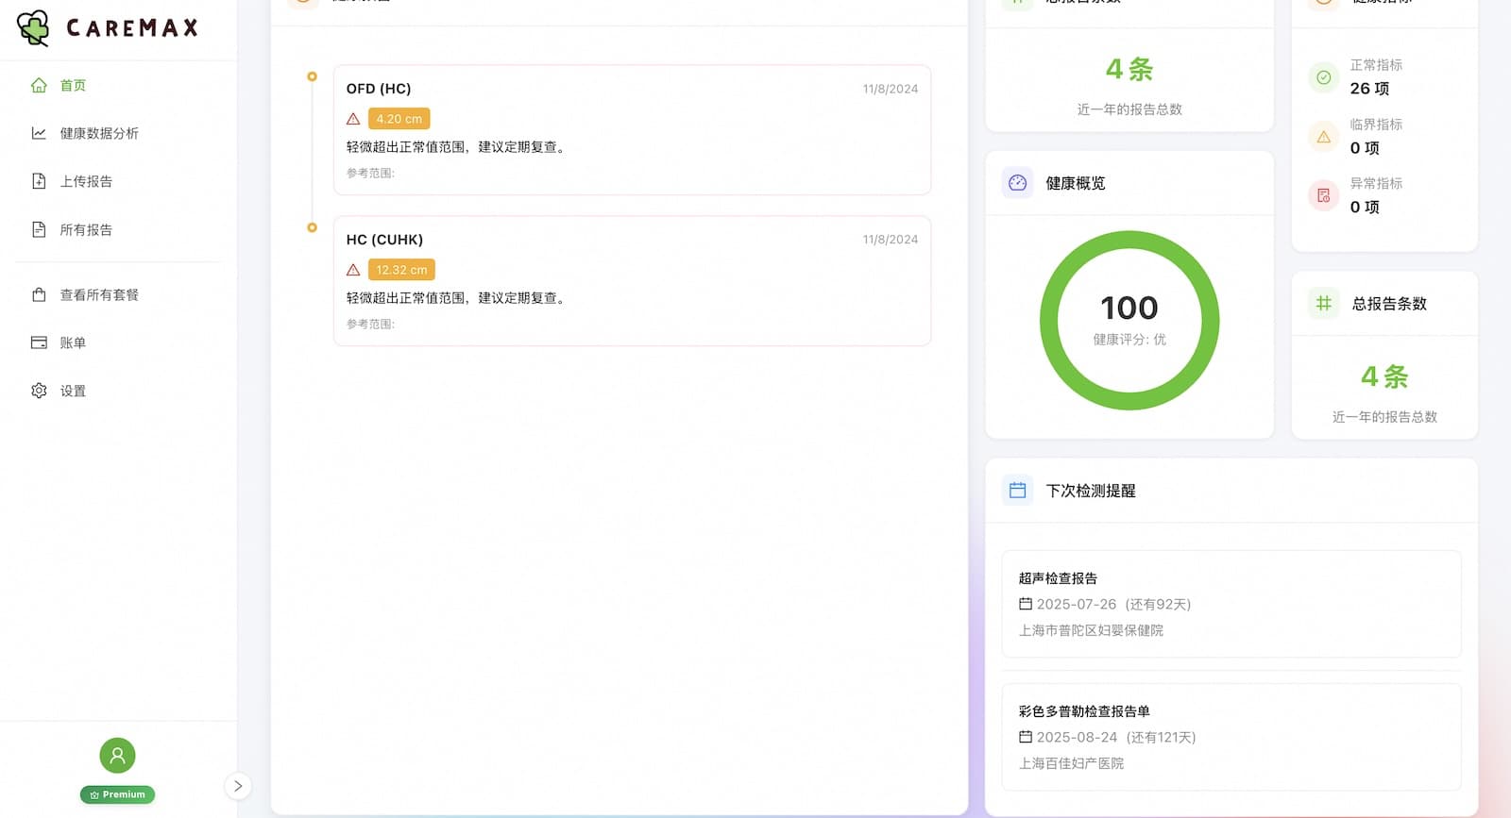Click the date 2025-08-24 in reminder
The width and height of the screenshot is (1511, 818).
click(x=1077, y=737)
